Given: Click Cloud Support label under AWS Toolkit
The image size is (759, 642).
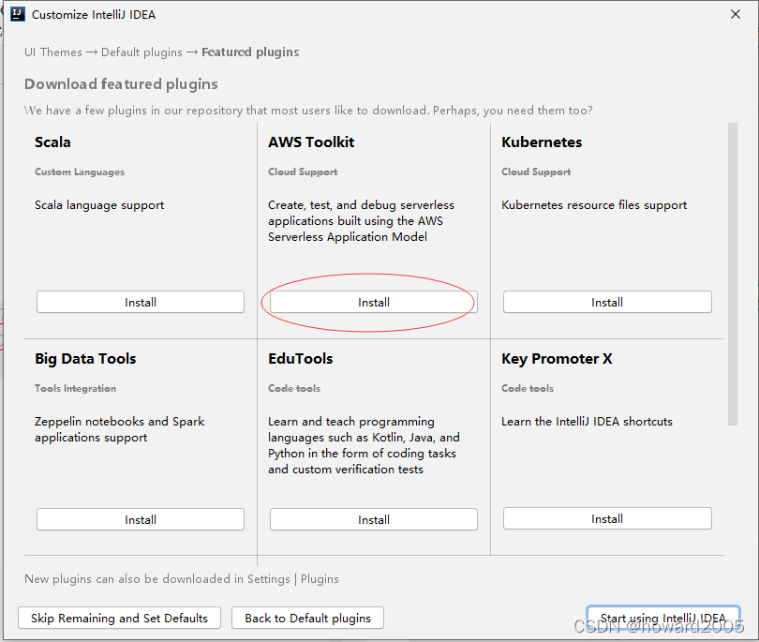Looking at the screenshot, I should (x=303, y=172).
